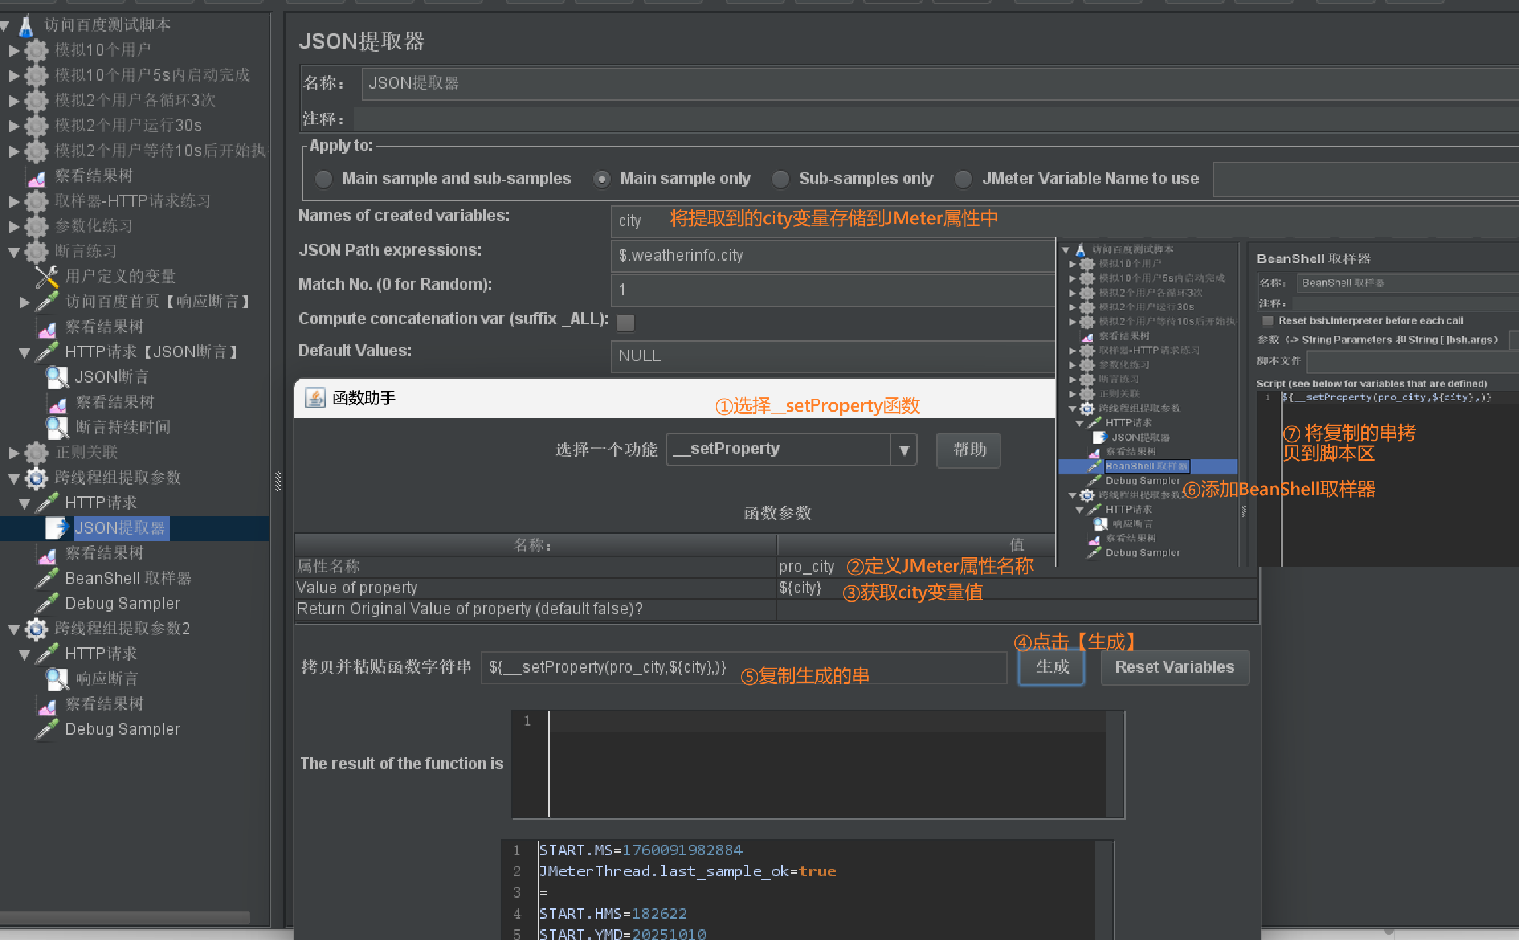The image size is (1519, 940).
Task: Select Main sample and sub-samples radio
Action: pyautogui.click(x=324, y=179)
